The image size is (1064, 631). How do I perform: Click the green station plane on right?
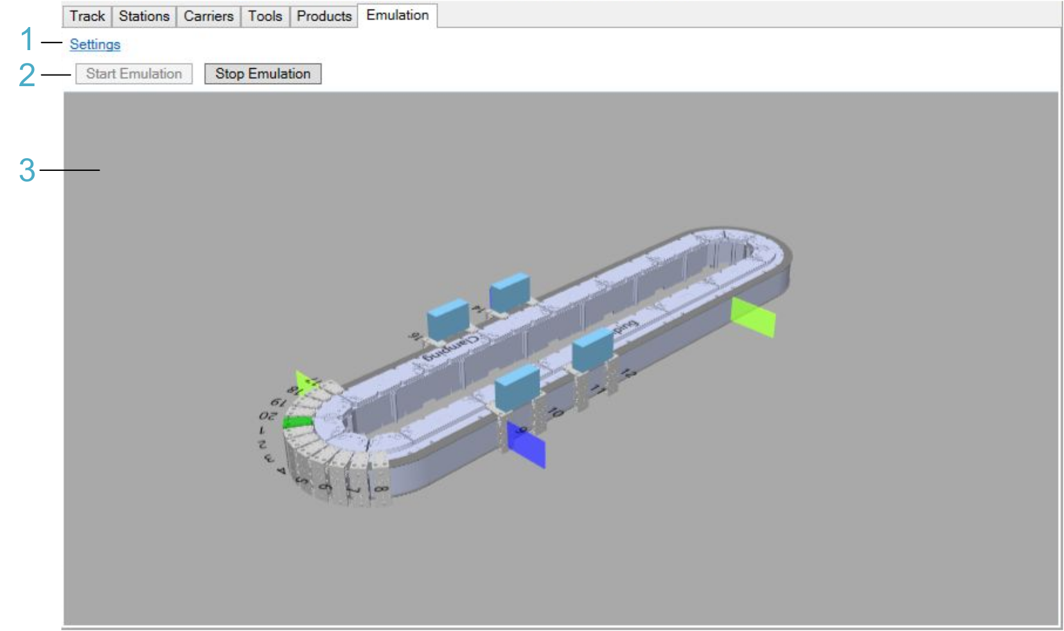point(753,317)
